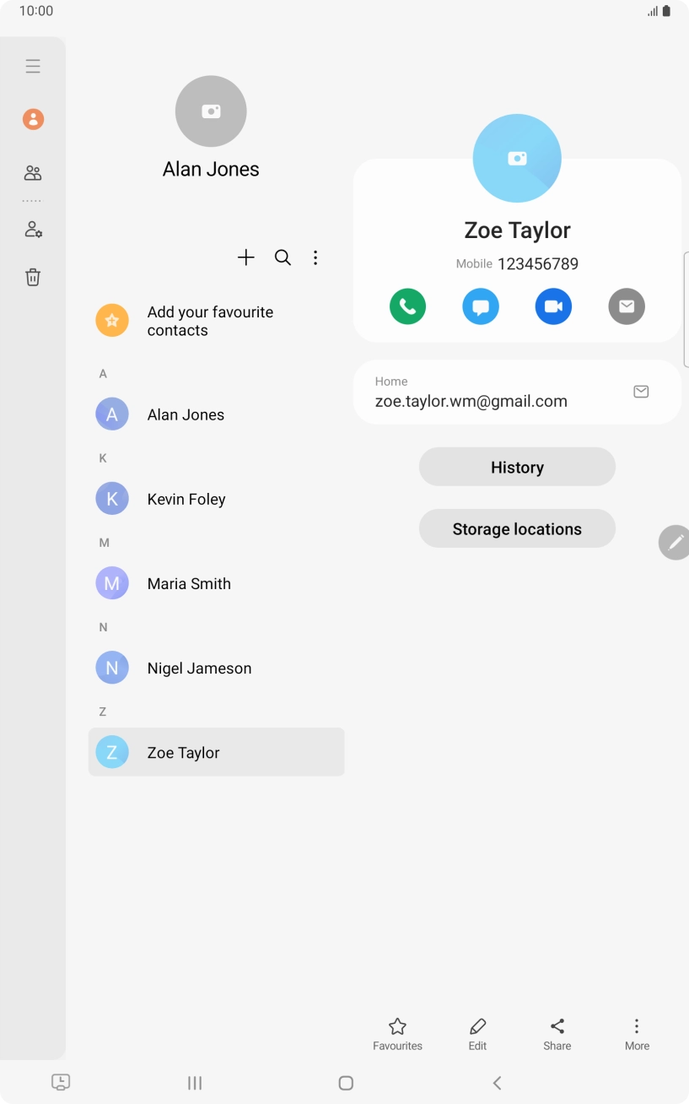Open the trash bin in the sidebar
This screenshot has width=689, height=1104.
33,277
